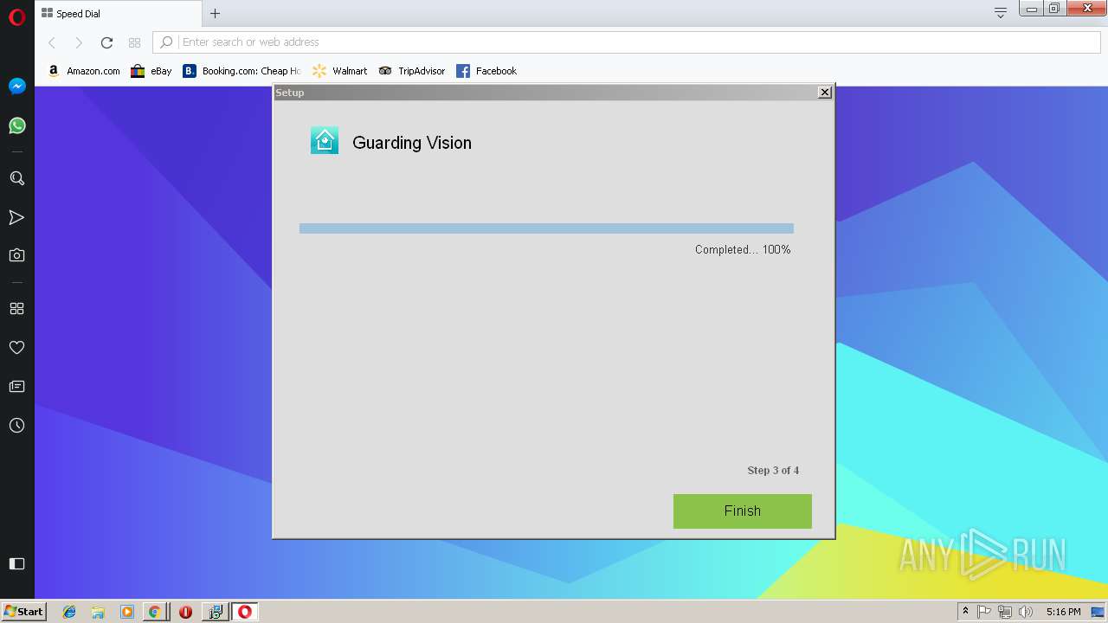Click the 'Completed... 100%' status text
Image resolution: width=1108 pixels, height=623 pixels.
click(x=743, y=249)
